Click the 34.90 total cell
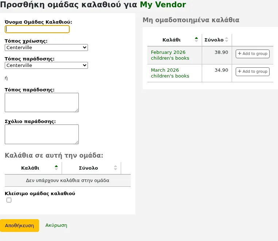Viewport: 278px width, 241px height. [x=217, y=73]
